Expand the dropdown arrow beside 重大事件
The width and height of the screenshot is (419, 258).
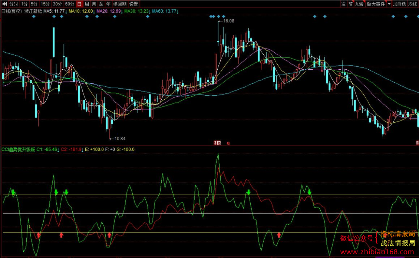pos(389,4)
